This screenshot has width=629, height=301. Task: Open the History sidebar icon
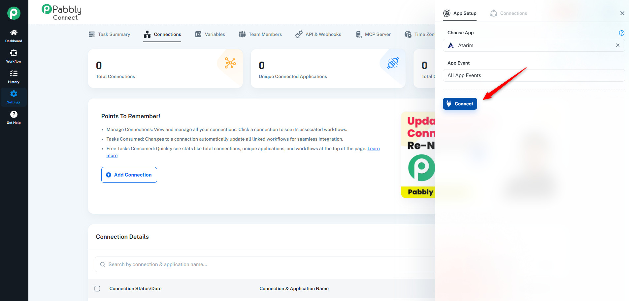(14, 76)
